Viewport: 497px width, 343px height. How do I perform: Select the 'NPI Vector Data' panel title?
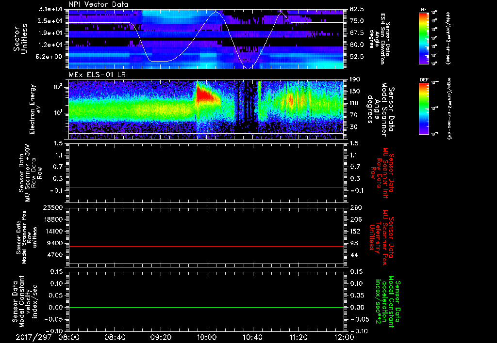(99, 4)
